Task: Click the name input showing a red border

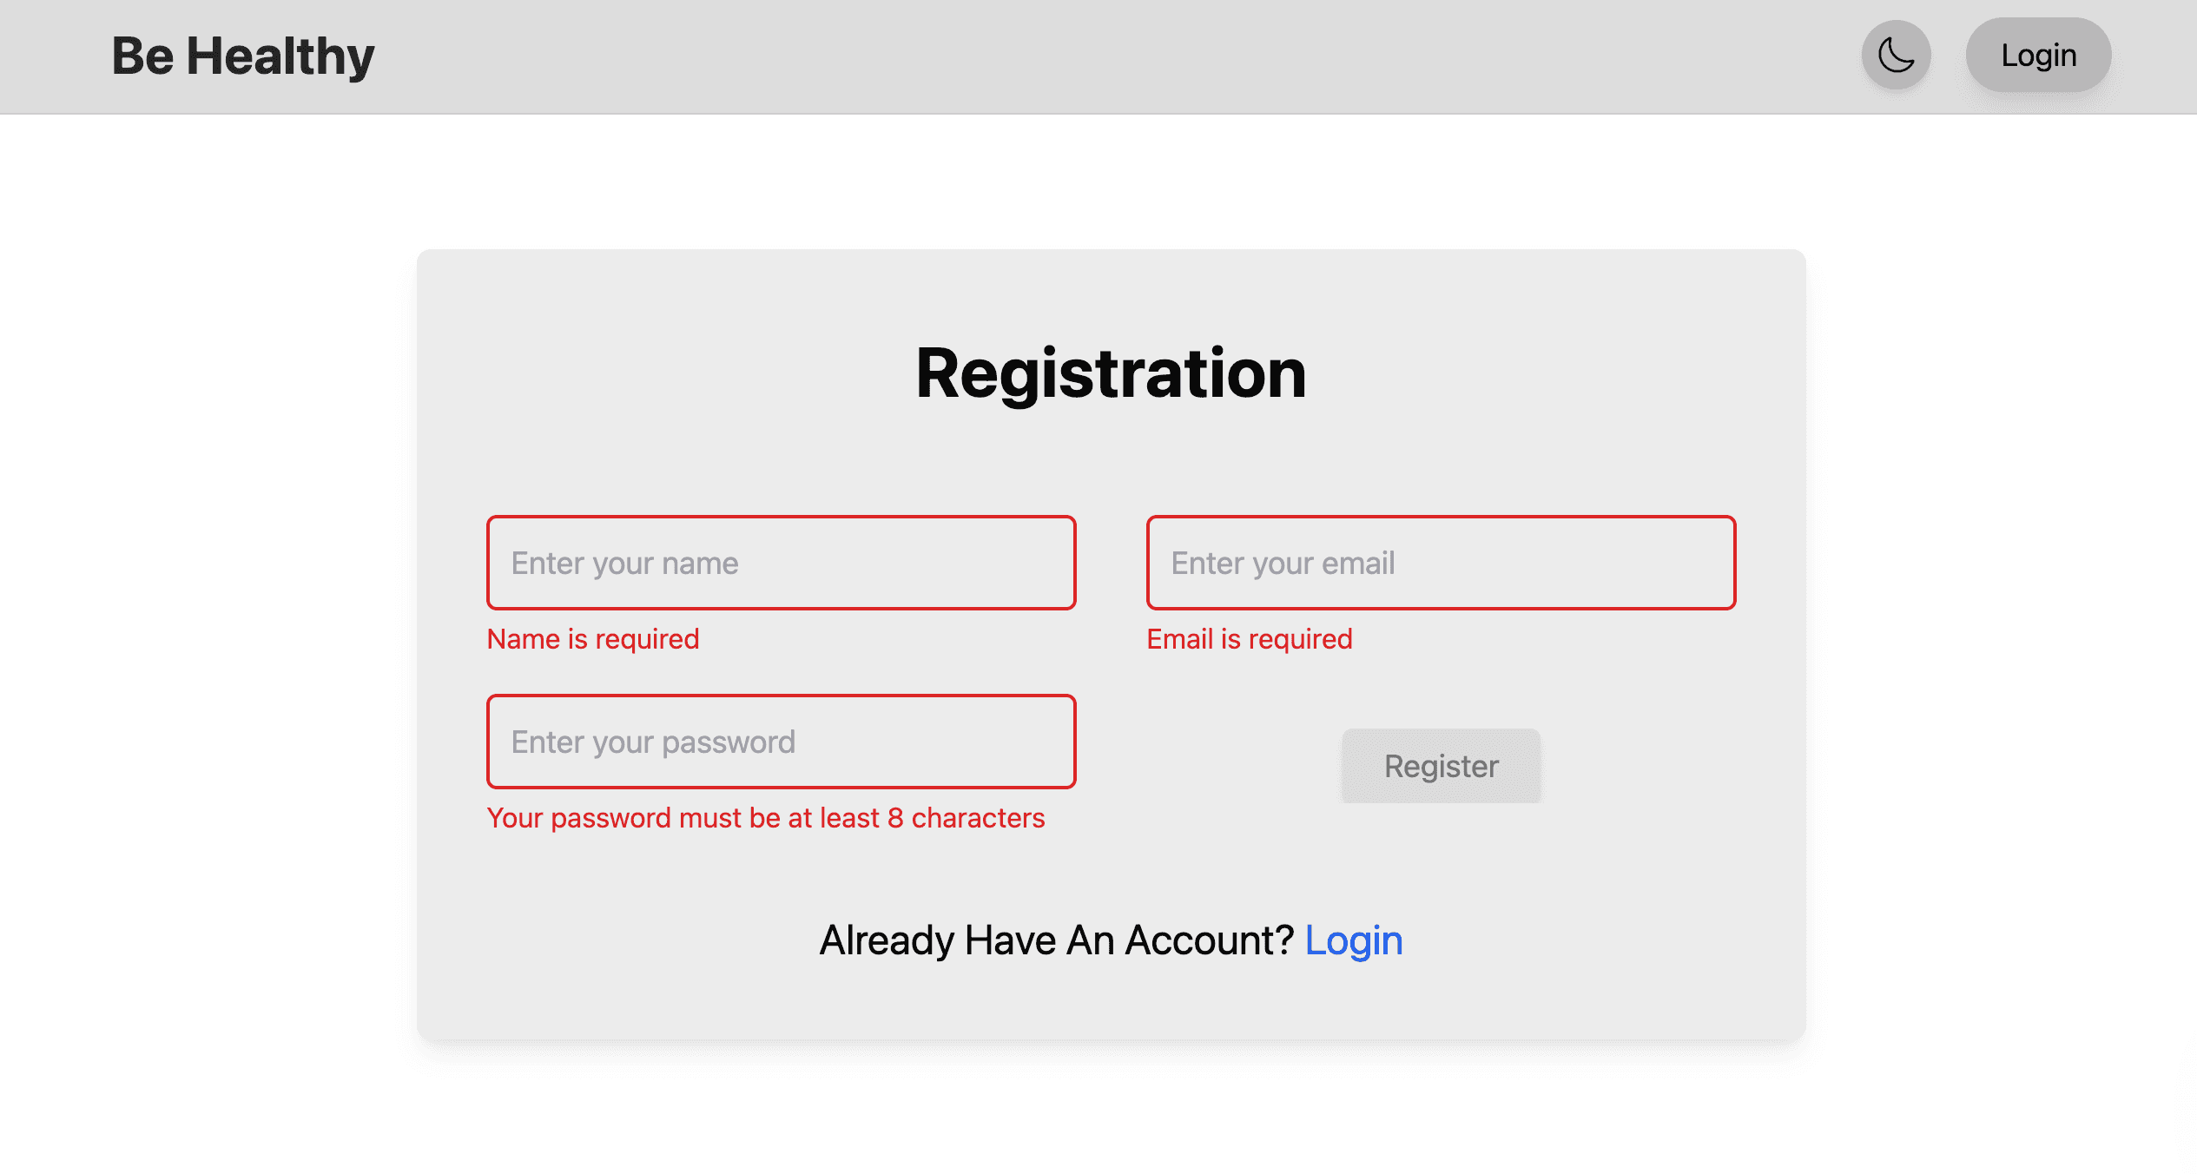Action: click(781, 563)
